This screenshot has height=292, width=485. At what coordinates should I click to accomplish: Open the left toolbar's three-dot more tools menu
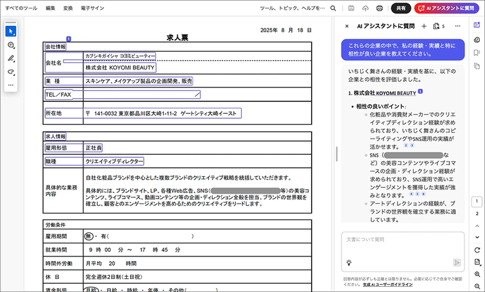click(11, 85)
